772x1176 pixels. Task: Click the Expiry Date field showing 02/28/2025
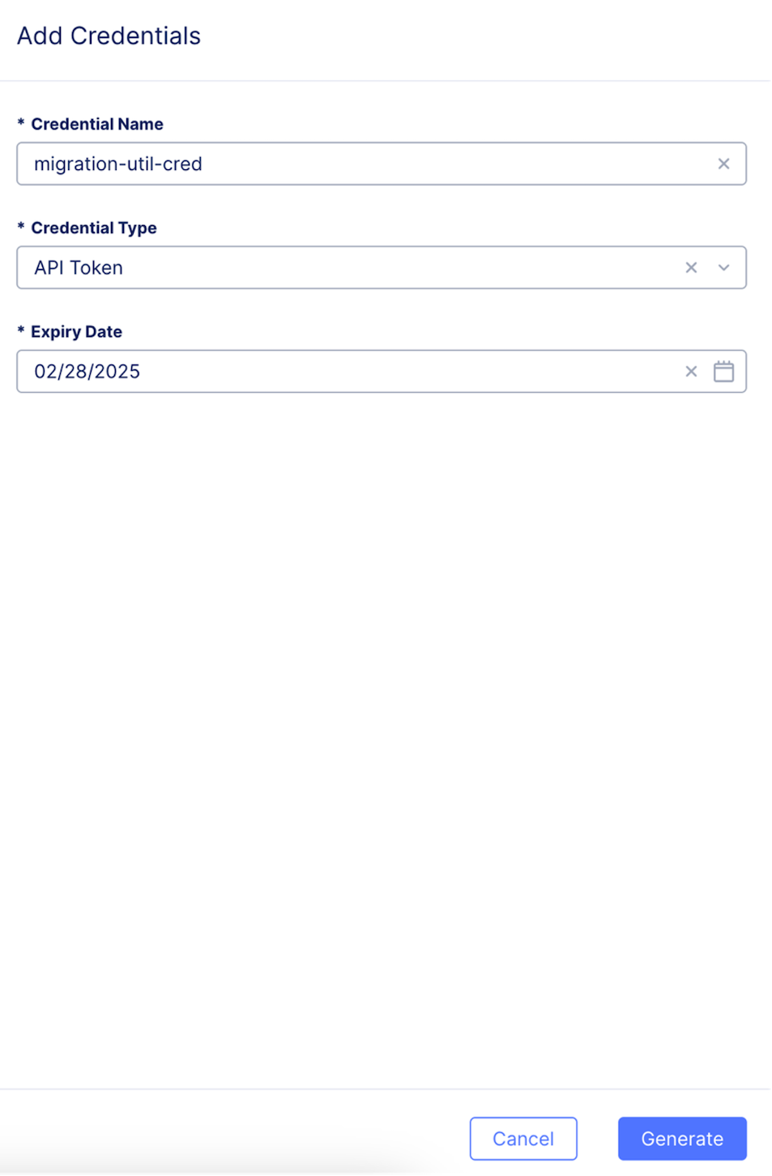pos(324,371)
